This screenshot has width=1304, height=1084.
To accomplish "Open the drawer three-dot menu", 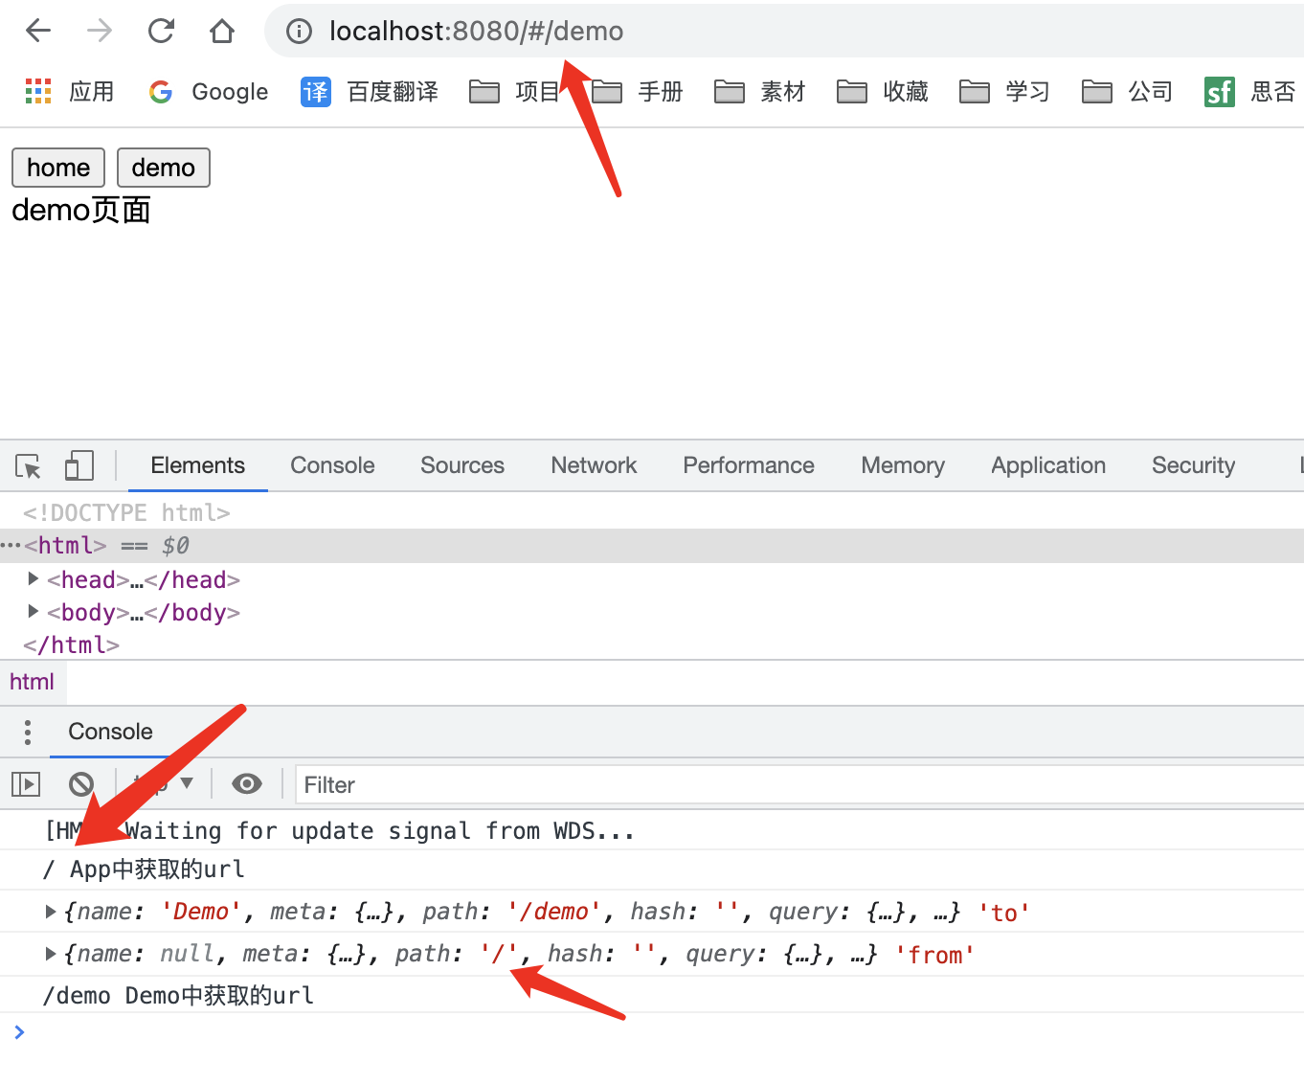I will point(27,732).
